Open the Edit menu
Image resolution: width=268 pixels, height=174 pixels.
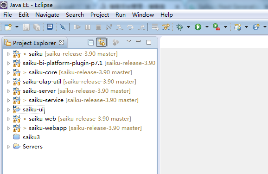[x=24, y=15]
